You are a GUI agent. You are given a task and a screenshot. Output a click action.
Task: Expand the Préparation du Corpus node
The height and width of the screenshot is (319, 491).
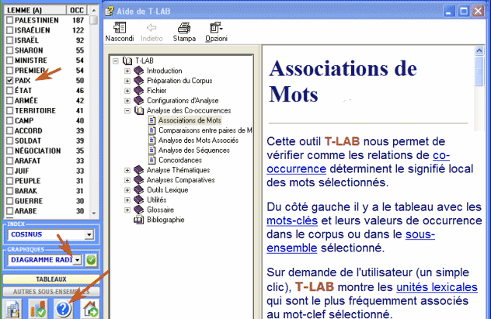127,81
